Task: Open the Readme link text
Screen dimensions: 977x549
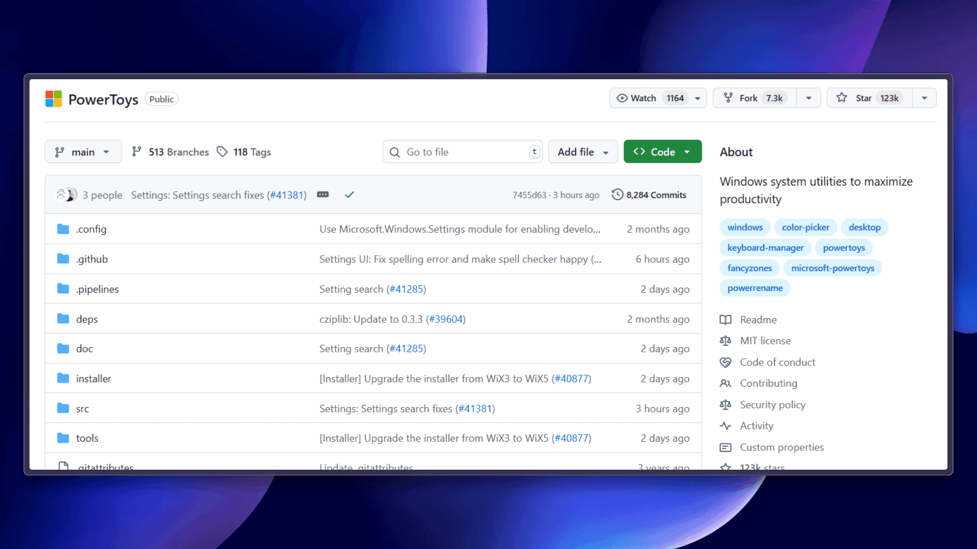Action: tap(758, 320)
